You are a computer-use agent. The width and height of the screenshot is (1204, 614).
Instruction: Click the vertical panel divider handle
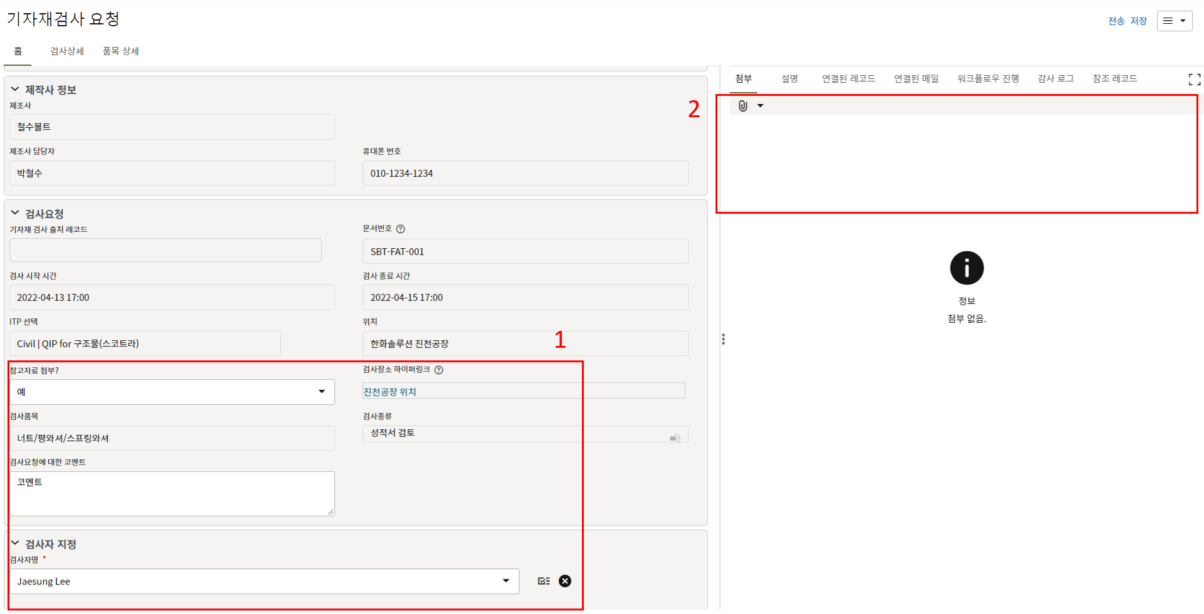click(723, 340)
